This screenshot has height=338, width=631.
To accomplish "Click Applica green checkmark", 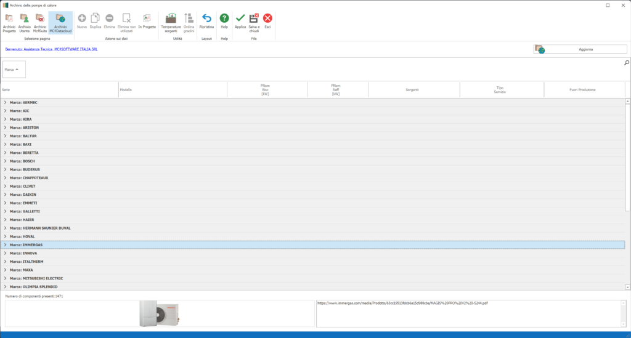I will tap(240, 22).
